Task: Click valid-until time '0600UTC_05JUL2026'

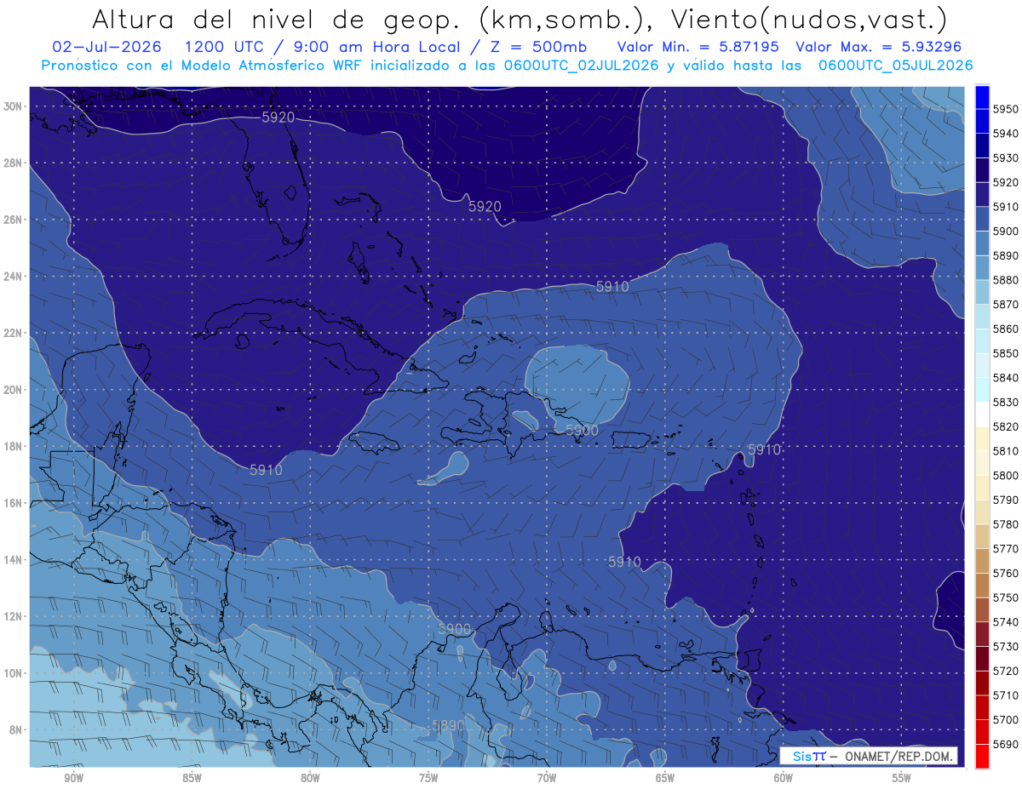Action: [x=896, y=66]
